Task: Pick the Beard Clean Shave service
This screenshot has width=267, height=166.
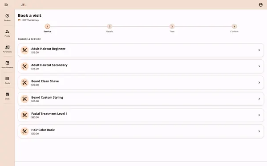Action: pyautogui.click(x=141, y=83)
